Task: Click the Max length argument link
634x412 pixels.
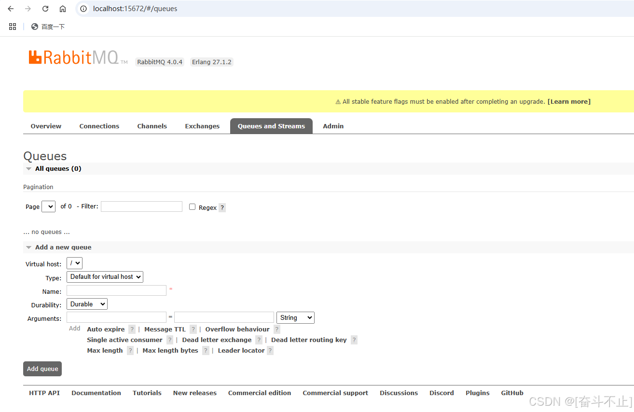Action: point(105,351)
